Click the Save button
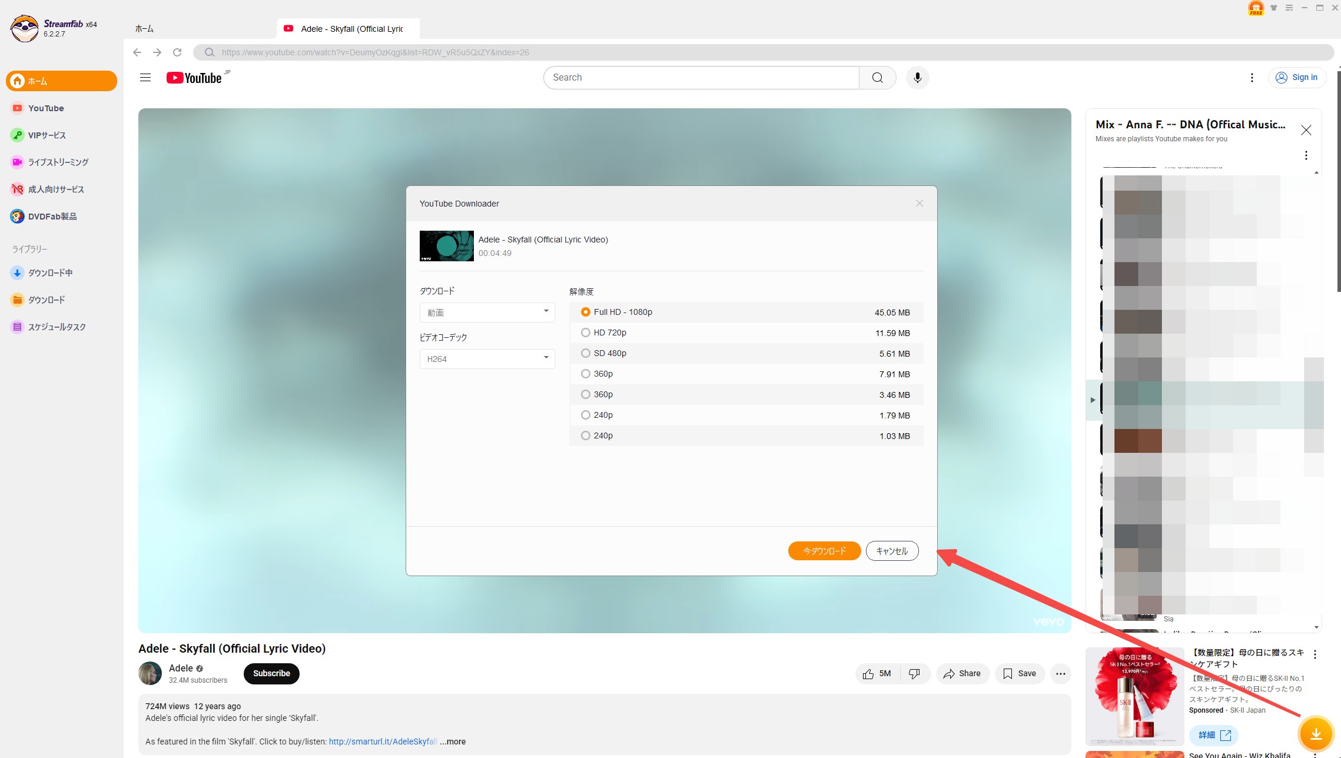Screen dimensions: 1341x758 [x=1020, y=674]
